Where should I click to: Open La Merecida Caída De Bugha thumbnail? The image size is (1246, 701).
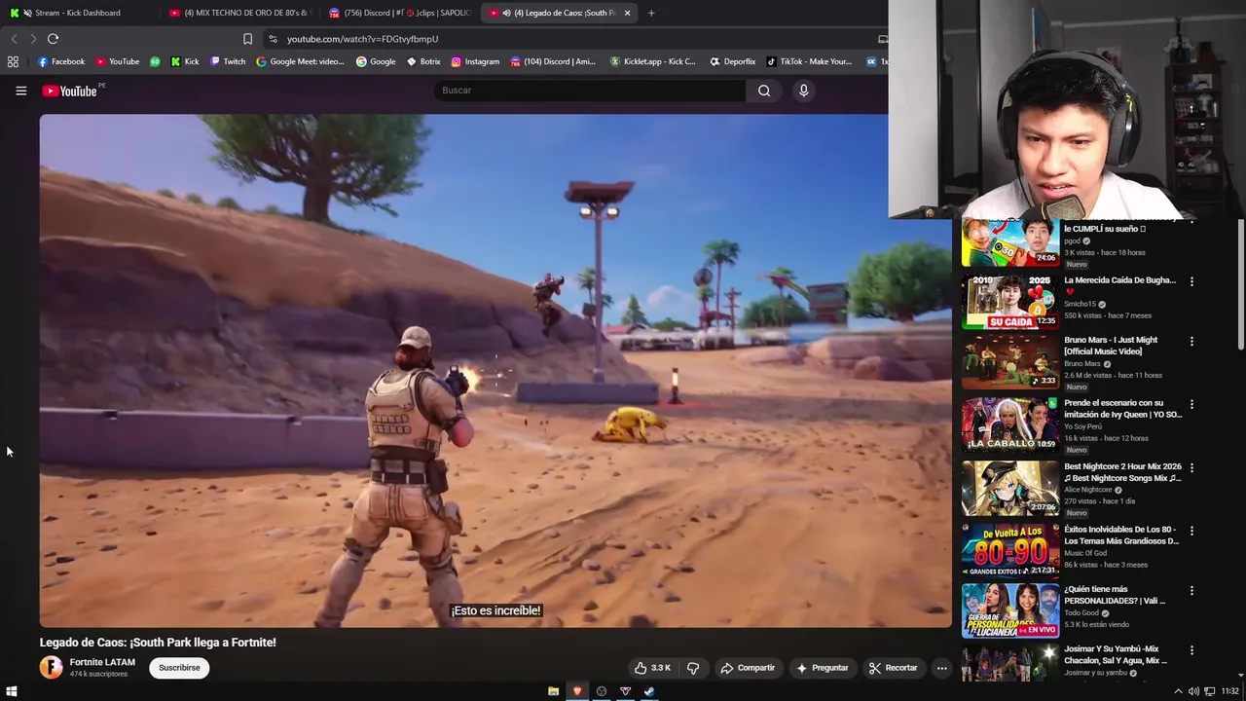coord(1010,302)
